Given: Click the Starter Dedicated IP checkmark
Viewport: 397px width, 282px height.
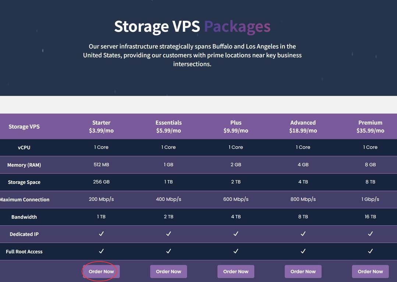Looking at the screenshot, I should pyautogui.click(x=101, y=234).
